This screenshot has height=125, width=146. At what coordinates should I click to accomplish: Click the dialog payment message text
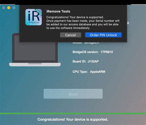click(83, 22)
